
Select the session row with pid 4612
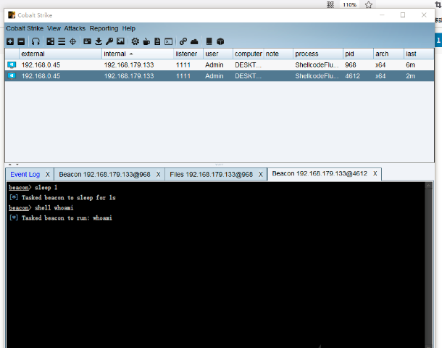point(220,76)
